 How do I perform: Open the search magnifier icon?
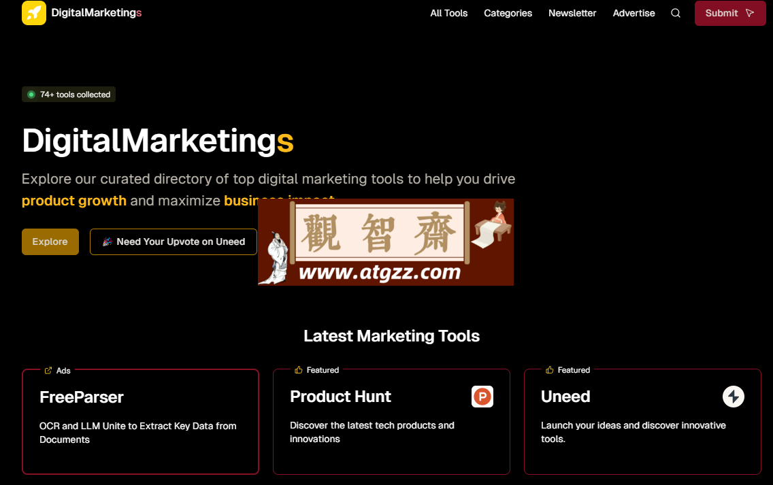(x=676, y=14)
